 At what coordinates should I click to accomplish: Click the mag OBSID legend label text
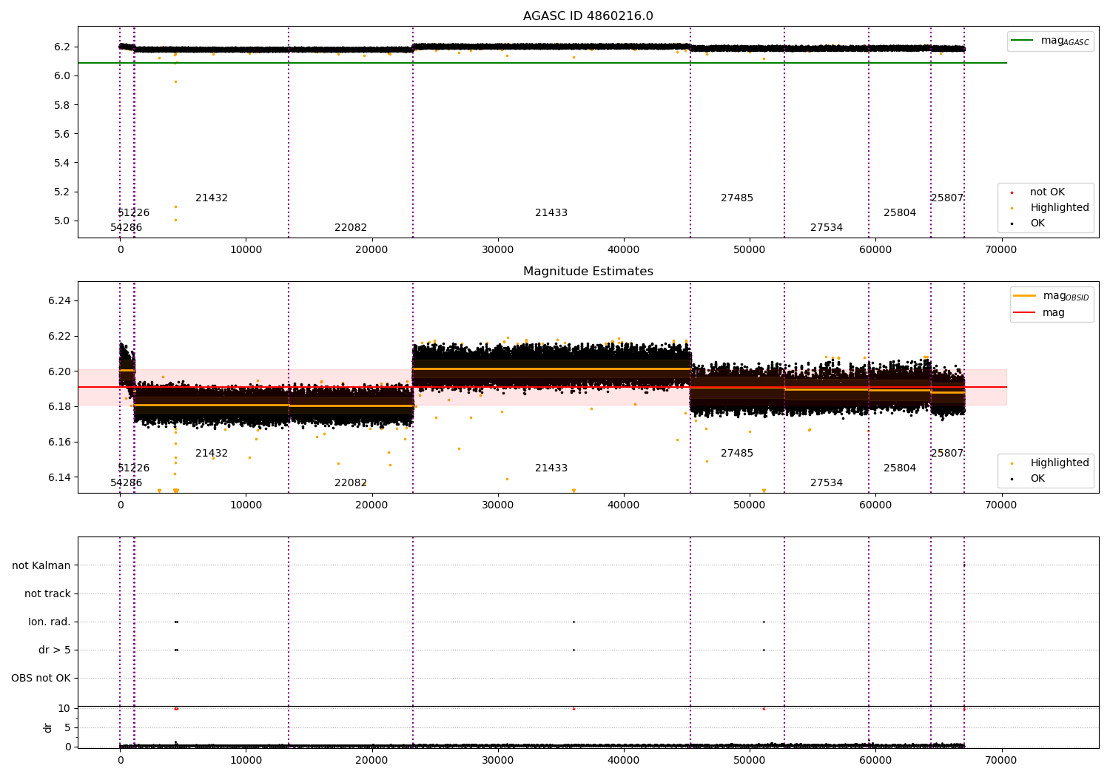click(x=1066, y=297)
